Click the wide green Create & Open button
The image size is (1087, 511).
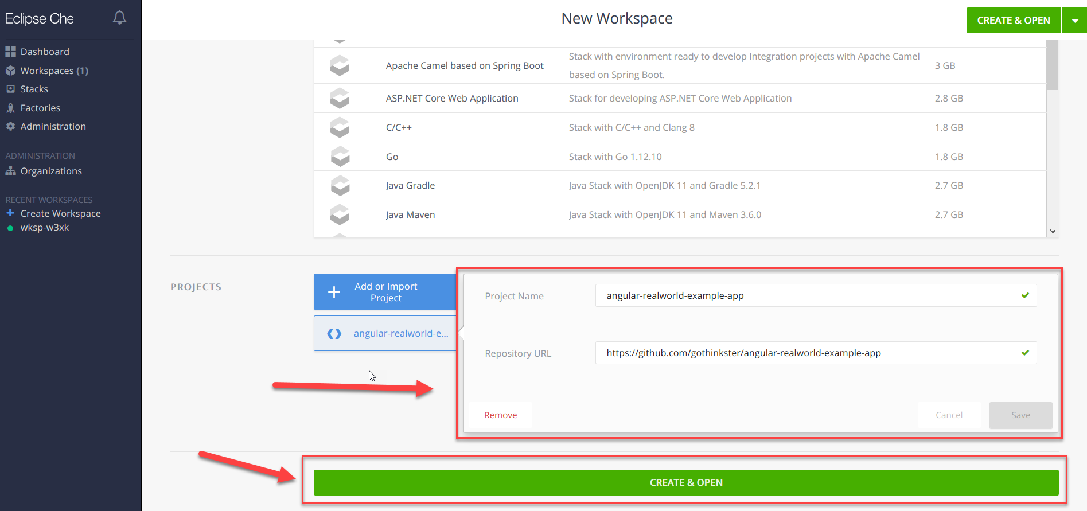pos(686,483)
